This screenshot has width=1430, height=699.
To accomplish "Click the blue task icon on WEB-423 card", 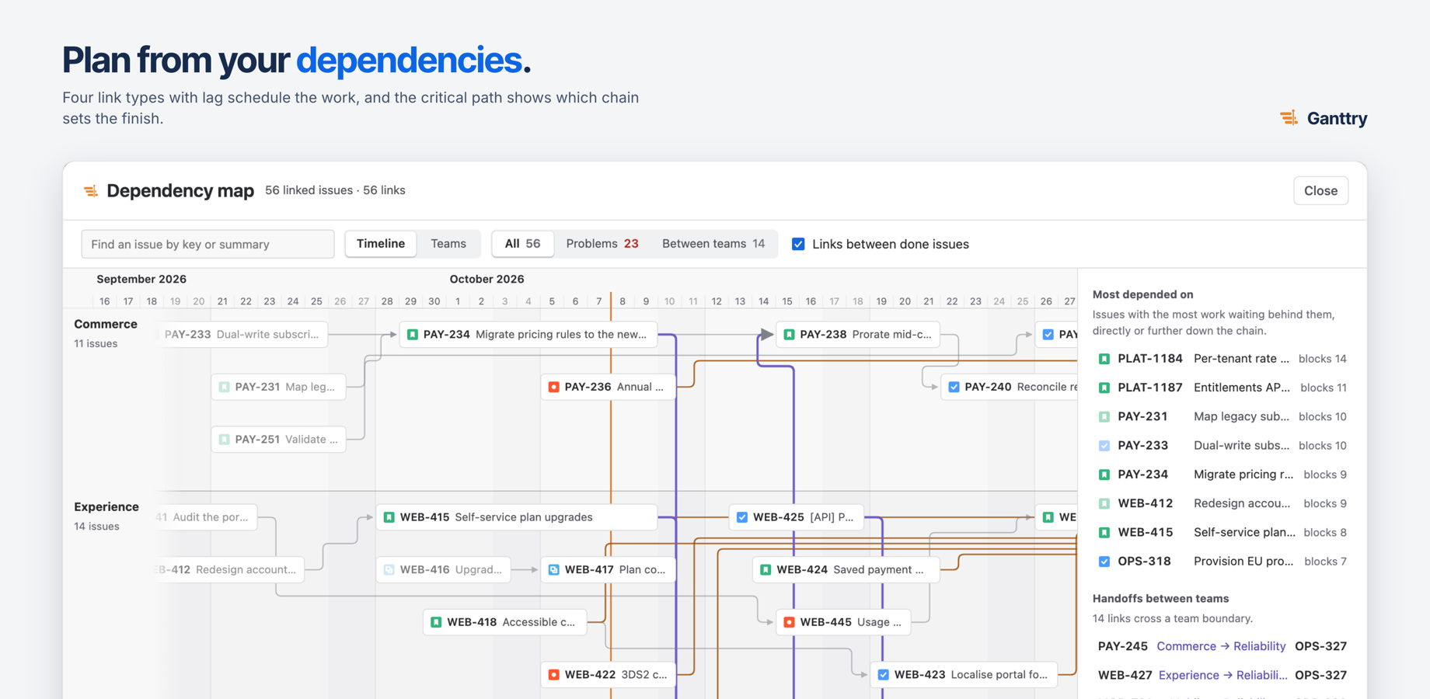I will pos(883,675).
